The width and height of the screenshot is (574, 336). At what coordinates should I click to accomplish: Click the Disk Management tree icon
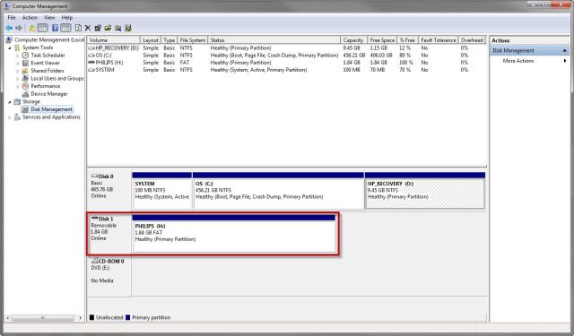25,109
